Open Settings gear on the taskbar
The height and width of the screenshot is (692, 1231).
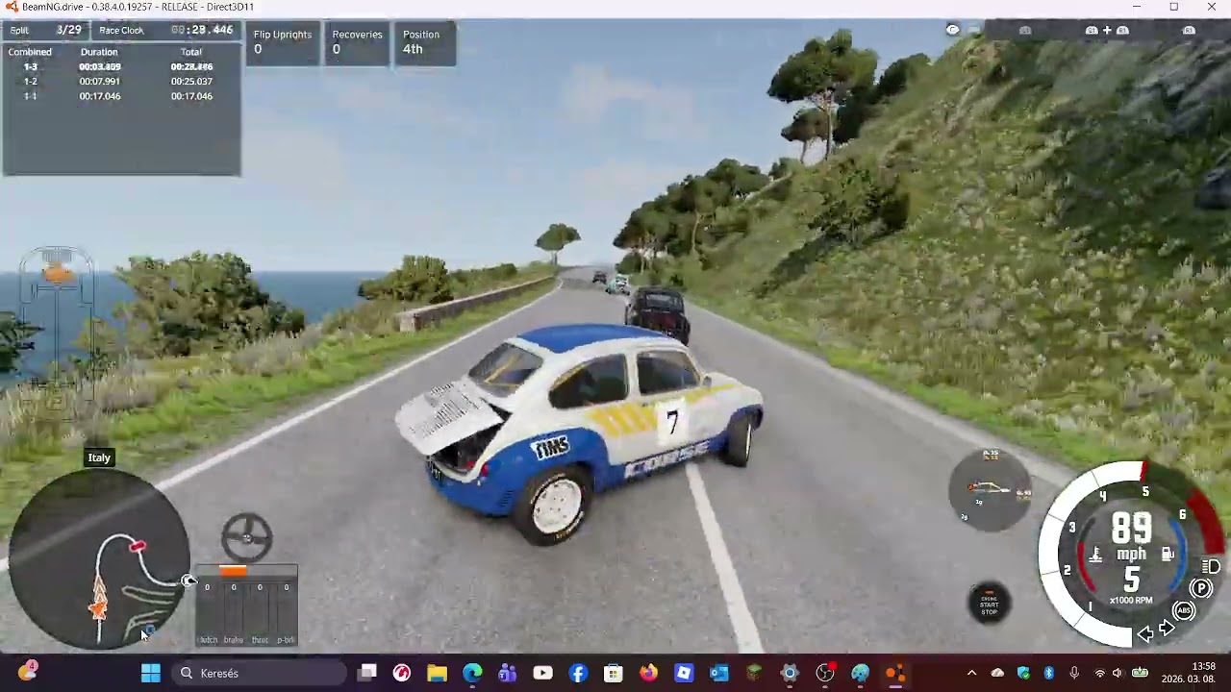coord(790,673)
